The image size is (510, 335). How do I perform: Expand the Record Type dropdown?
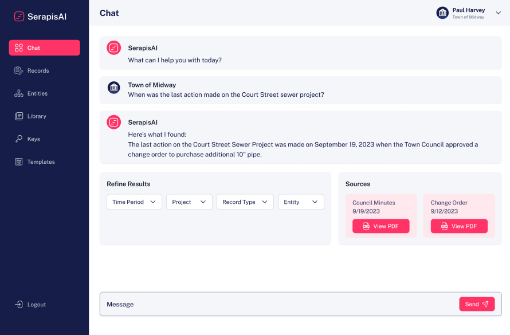(245, 202)
